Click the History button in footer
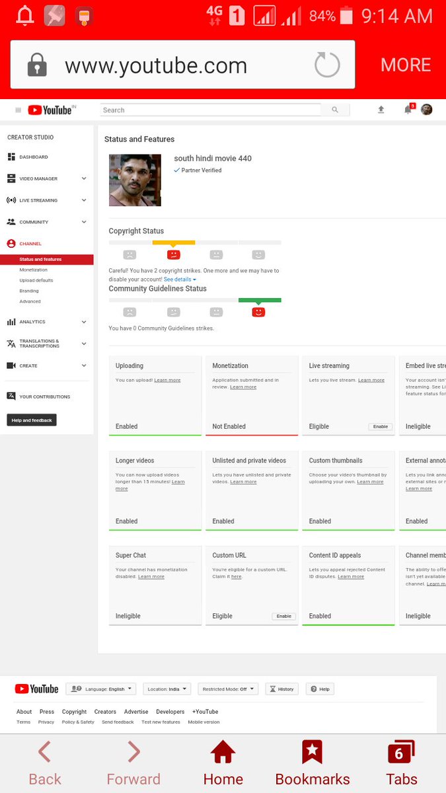Viewport: 446px width, 793px height. coord(281,689)
